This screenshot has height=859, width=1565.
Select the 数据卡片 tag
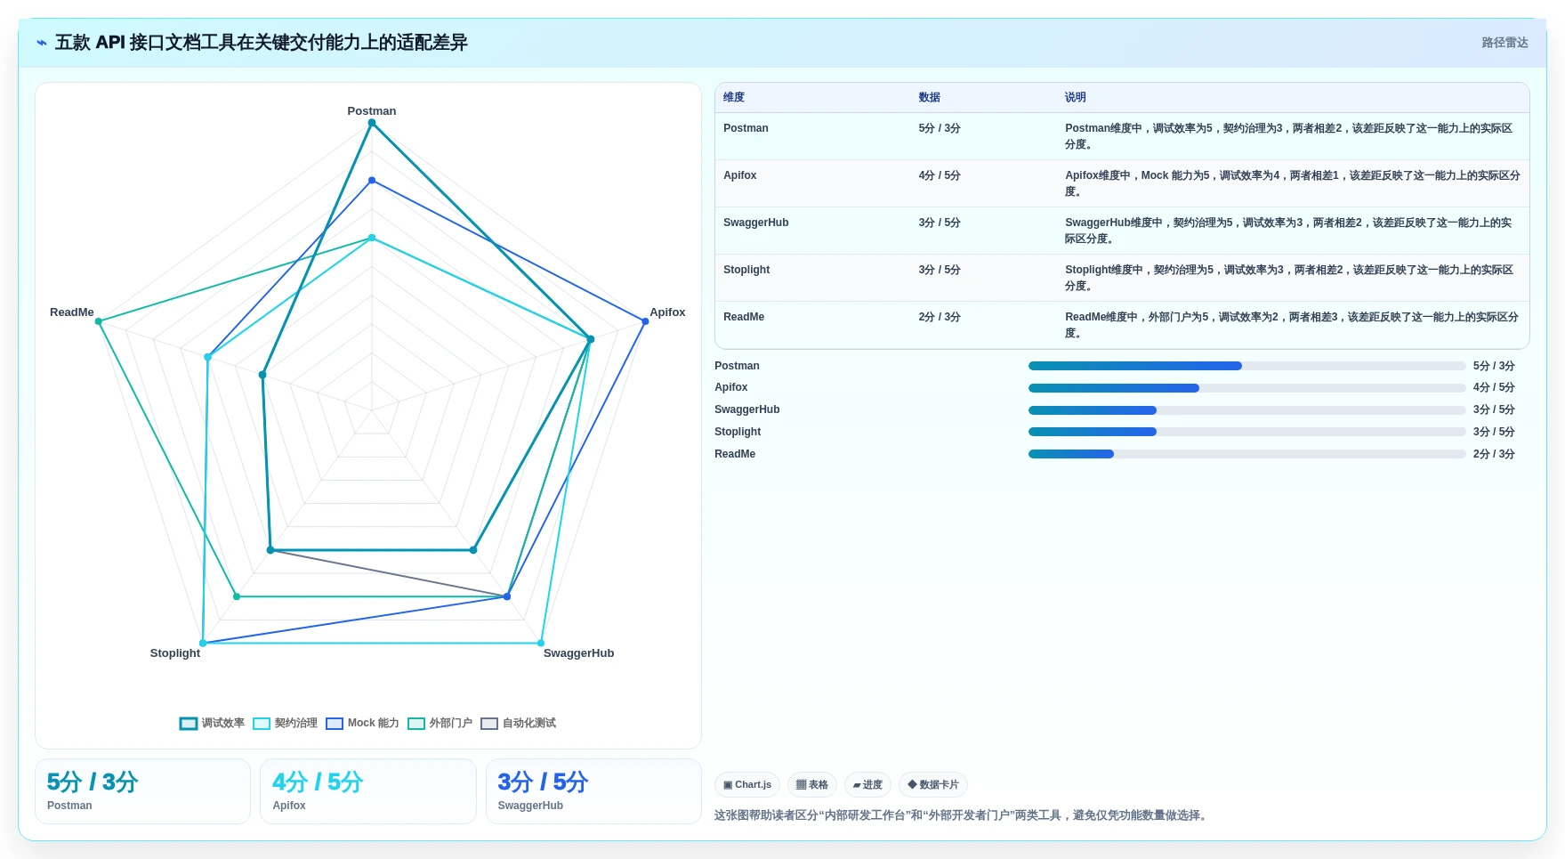[932, 784]
